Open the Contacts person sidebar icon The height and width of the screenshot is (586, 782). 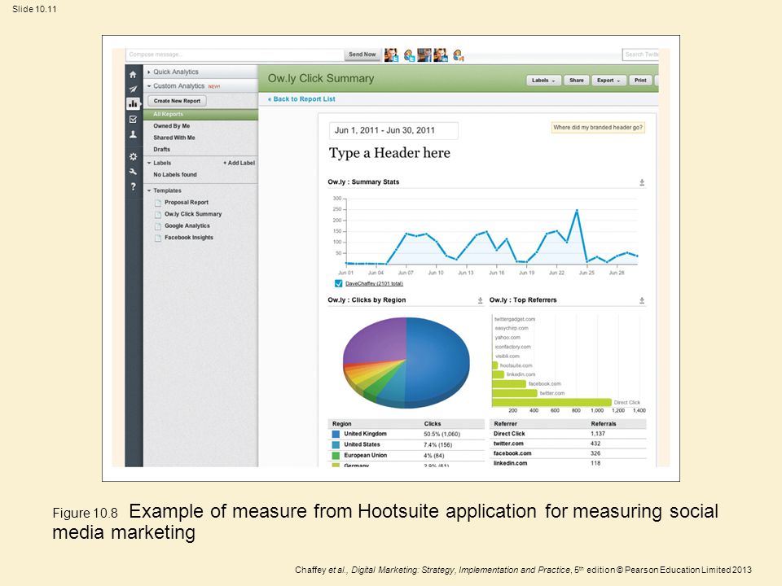click(x=133, y=134)
